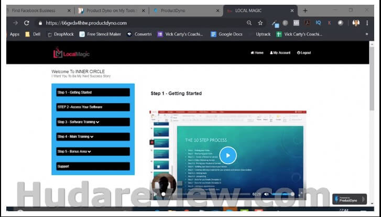This screenshot has width=381, height=217.
Task: Show more bookmarks with the overflow chevron
Action: pyautogui.click(x=367, y=34)
